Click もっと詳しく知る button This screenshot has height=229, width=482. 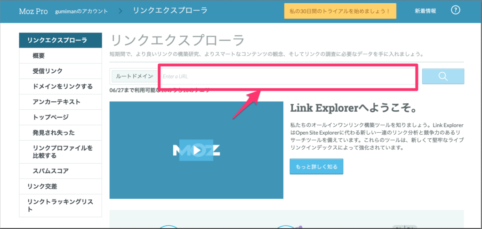(316, 167)
